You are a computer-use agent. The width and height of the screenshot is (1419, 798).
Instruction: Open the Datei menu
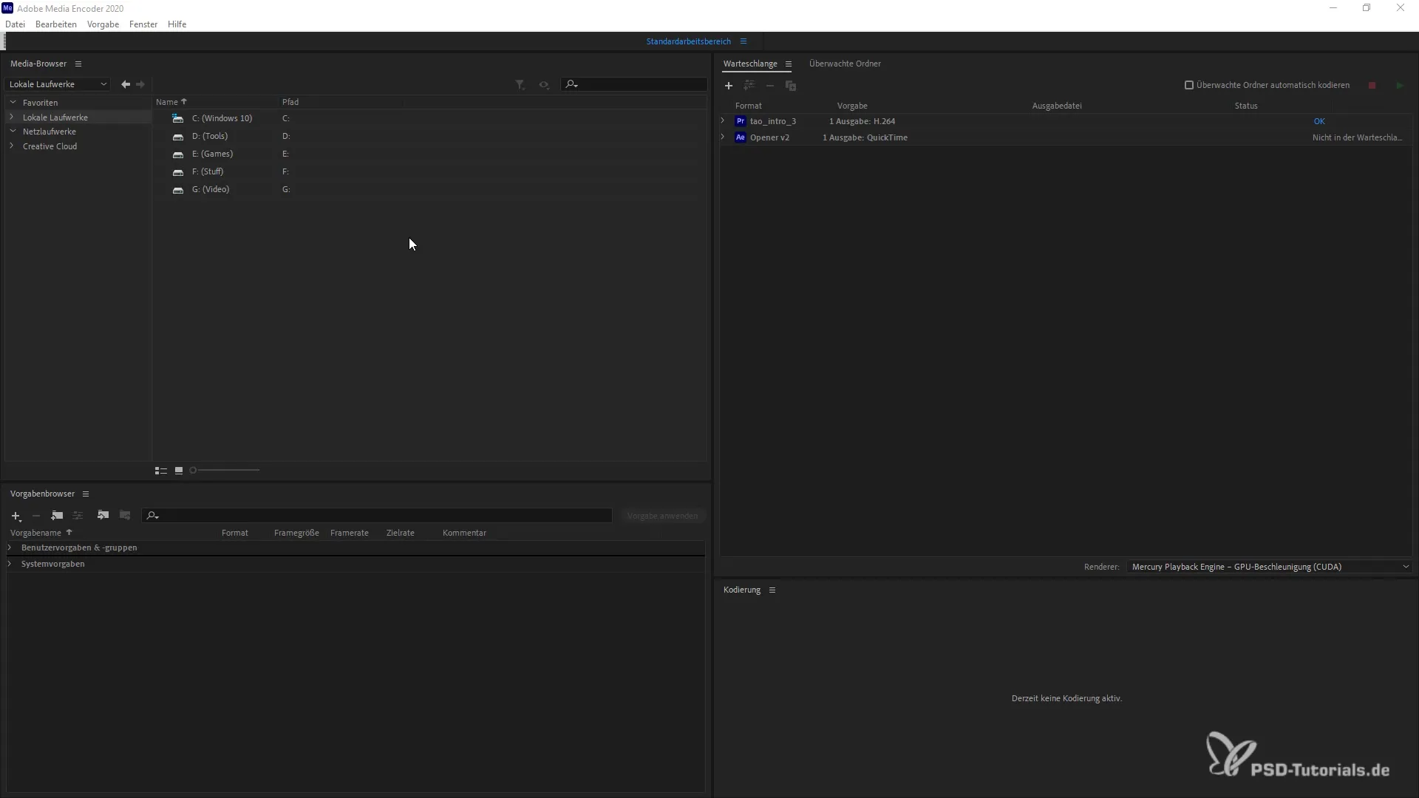pos(16,24)
